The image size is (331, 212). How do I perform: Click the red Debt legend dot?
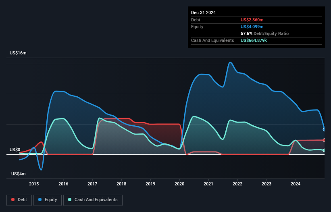click(13, 200)
